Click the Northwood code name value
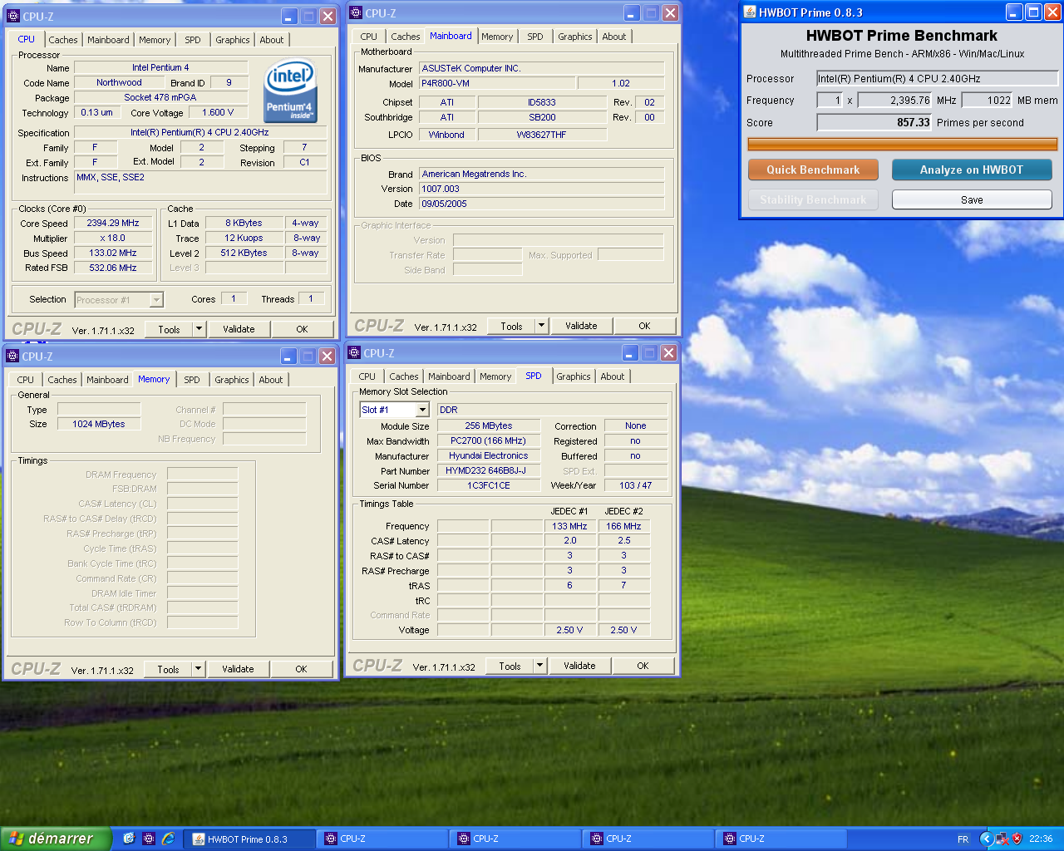This screenshot has height=851, width=1064. pyautogui.click(x=119, y=82)
